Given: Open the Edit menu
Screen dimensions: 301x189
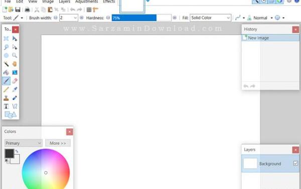Looking at the screenshot, I should [20, 2].
